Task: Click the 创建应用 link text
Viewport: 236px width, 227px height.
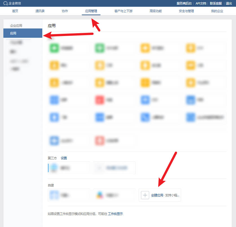Action: point(157,195)
